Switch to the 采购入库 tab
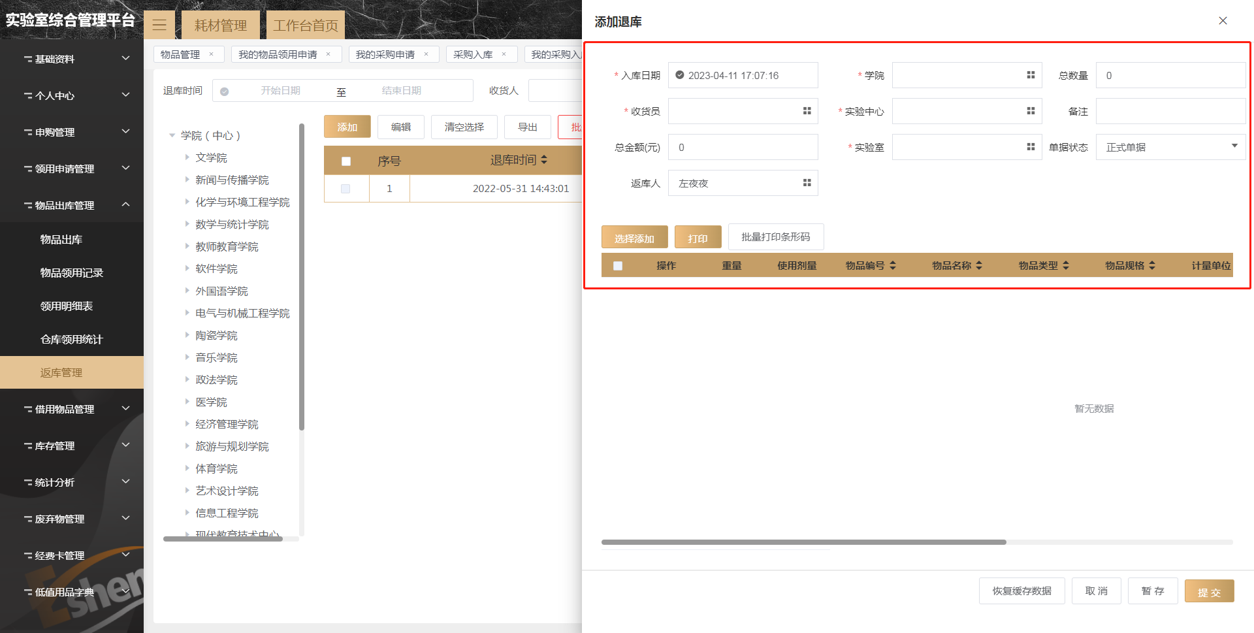The image size is (1254, 633). pos(473,54)
